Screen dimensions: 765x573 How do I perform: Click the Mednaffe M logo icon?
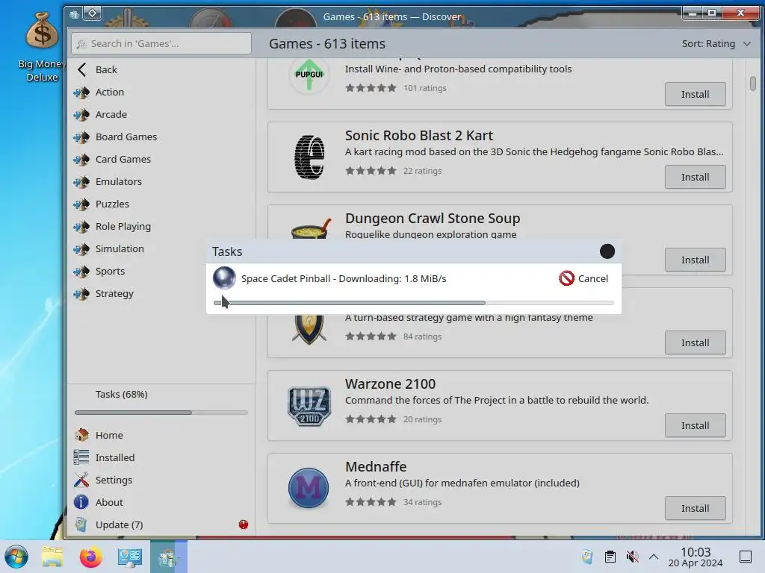click(x=309, y=488)
